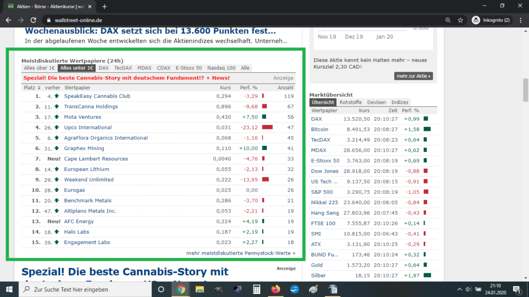The image size is (529, 297).
Task: Open the Devisen market tab
Action: click(376, 103)
